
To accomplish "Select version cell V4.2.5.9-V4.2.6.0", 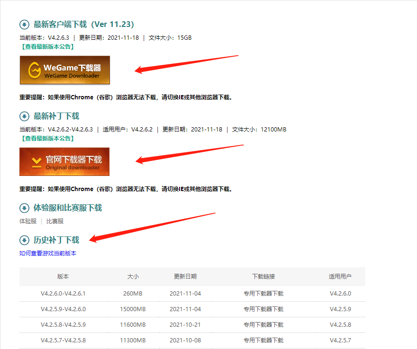I will tap(63, 309).
